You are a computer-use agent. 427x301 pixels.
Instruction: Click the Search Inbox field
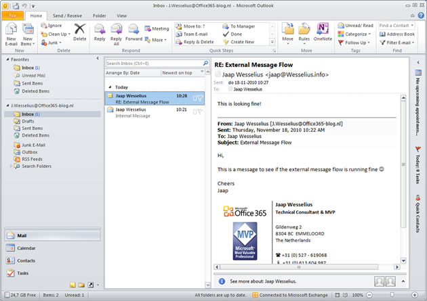pyautogui.click(x=154, y=64)
